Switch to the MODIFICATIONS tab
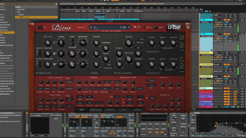 pos(96,110)
